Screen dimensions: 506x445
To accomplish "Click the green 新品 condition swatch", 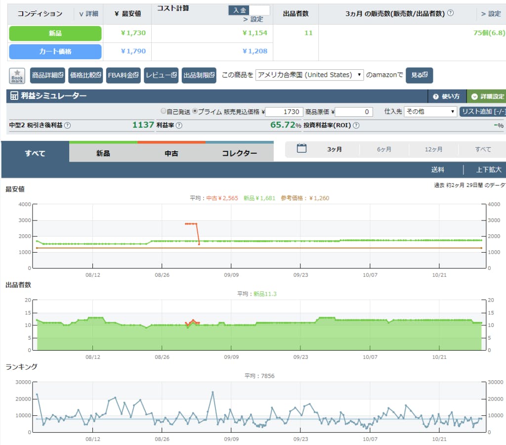I will [55, 33].
